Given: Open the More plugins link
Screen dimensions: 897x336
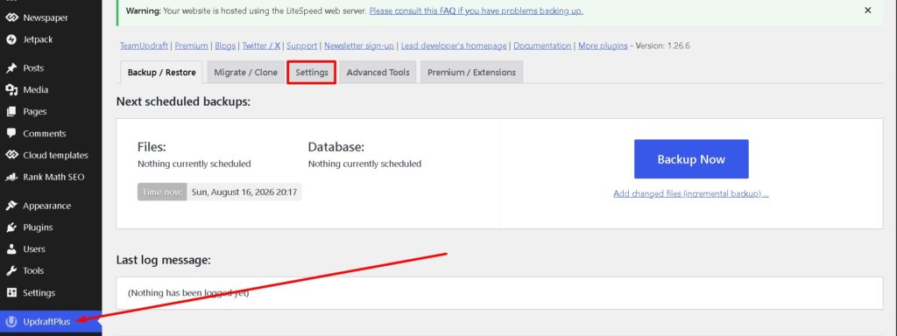Looking at the screenshot, I should point(603,45).
